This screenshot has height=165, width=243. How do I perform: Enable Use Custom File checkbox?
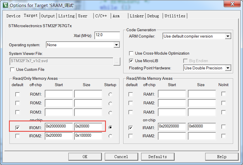click(12, 69)
